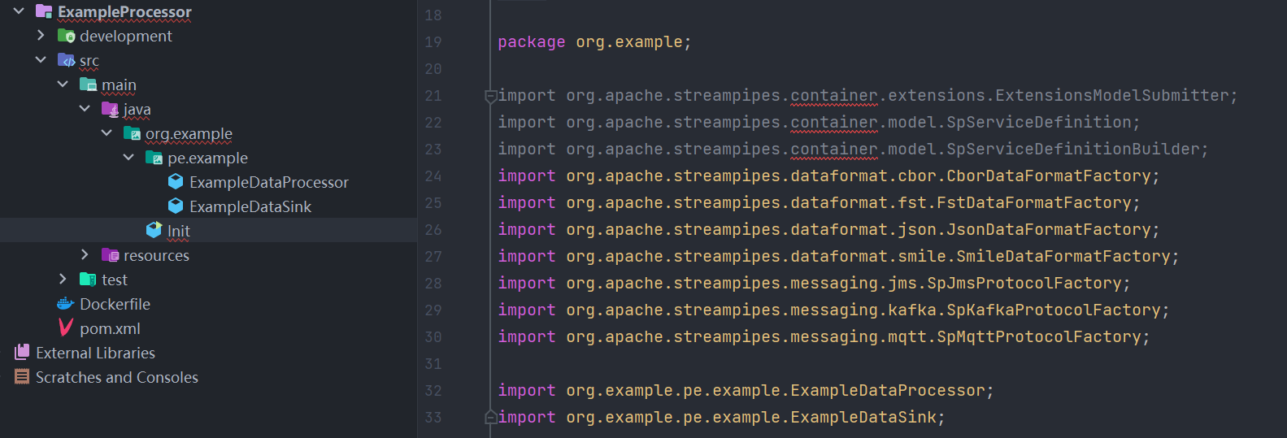Click the fold end marker at line 33

click(490, 417)
